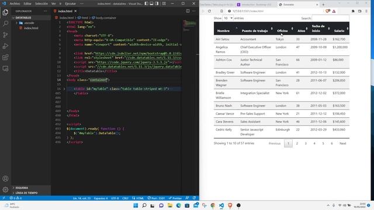The image size is (374, 210).
Task: Toggle the secondary sidebar layout icon
Action: (x=157, y=3)
